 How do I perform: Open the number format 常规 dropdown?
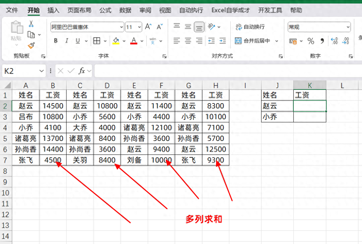(348, 27)
